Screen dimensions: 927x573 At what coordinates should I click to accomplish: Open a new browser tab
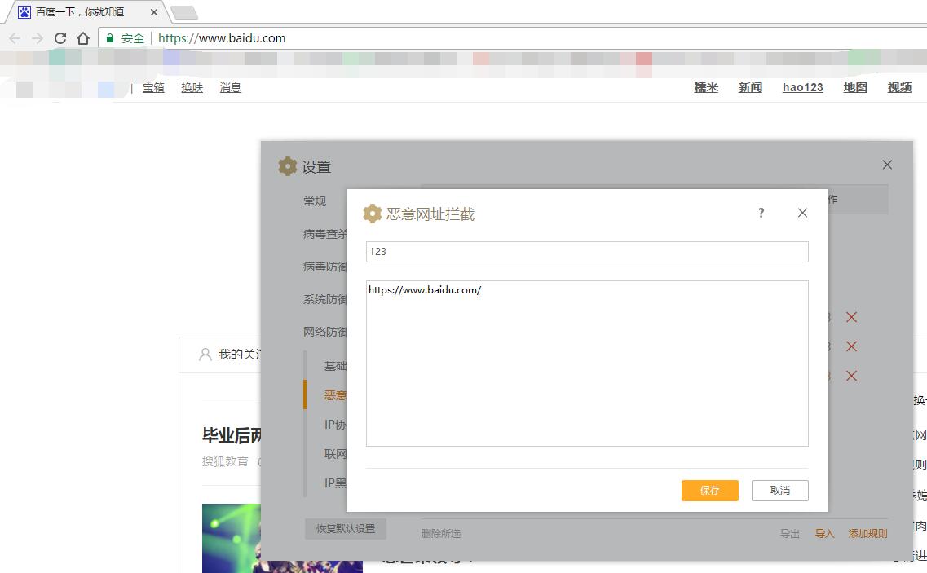(184, 12)
